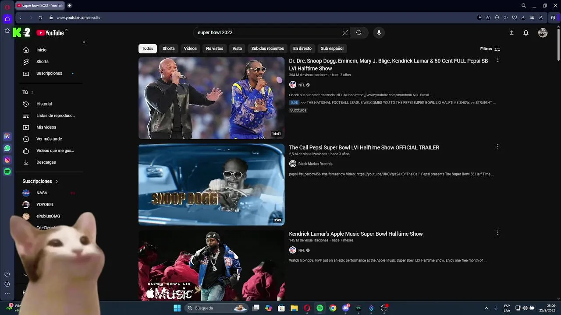This screenshot has width=561, height=315.
Task: Open options menu for The Call trailer
Action: point(497,147)
